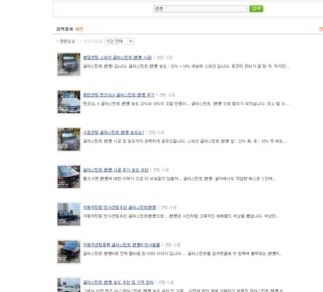Open thumbnail of 분당썬팅 스파크 글라스틴트 result

(x=69, y=65)
